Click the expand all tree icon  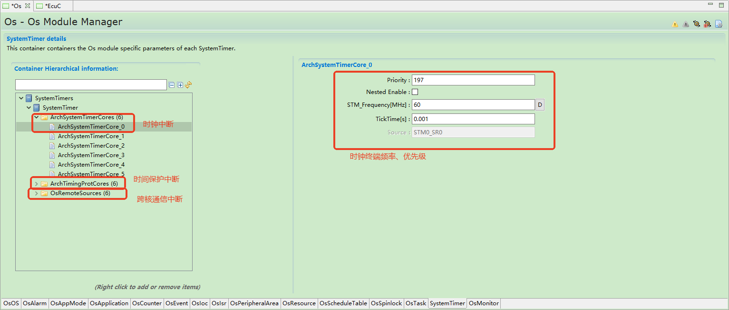[x=180, y=85]
